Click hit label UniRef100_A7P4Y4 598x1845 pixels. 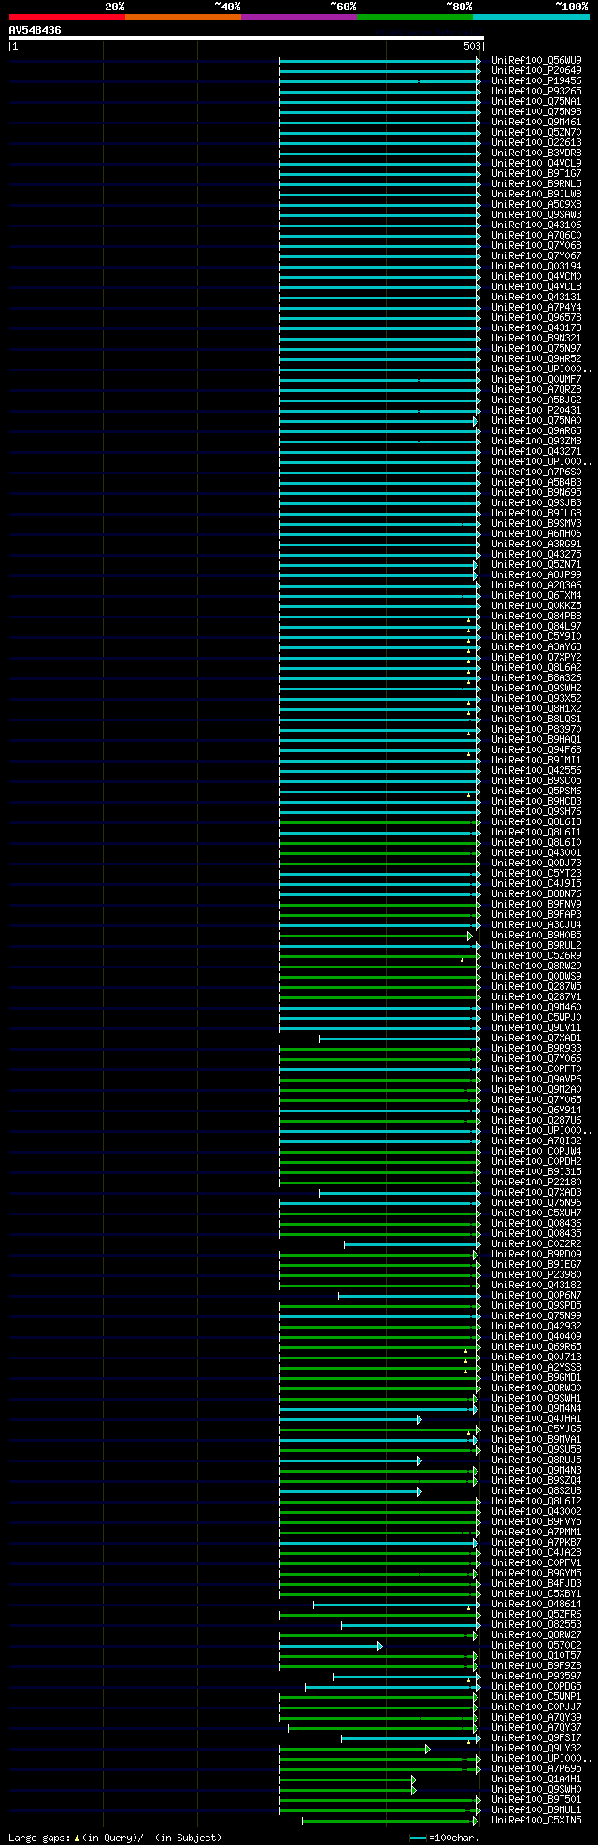(536, 307)
